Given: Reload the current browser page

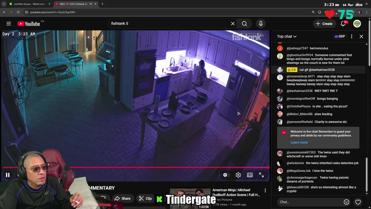Looking at the screenshot, I should [18, 12].
